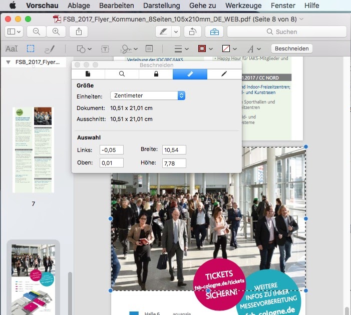
Task: Click the right-middle selection handle
Action: pyautogui.click(x=306, y=218)
